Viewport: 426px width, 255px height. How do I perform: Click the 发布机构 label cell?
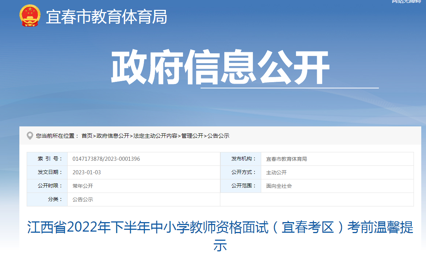tap(241, 159)
